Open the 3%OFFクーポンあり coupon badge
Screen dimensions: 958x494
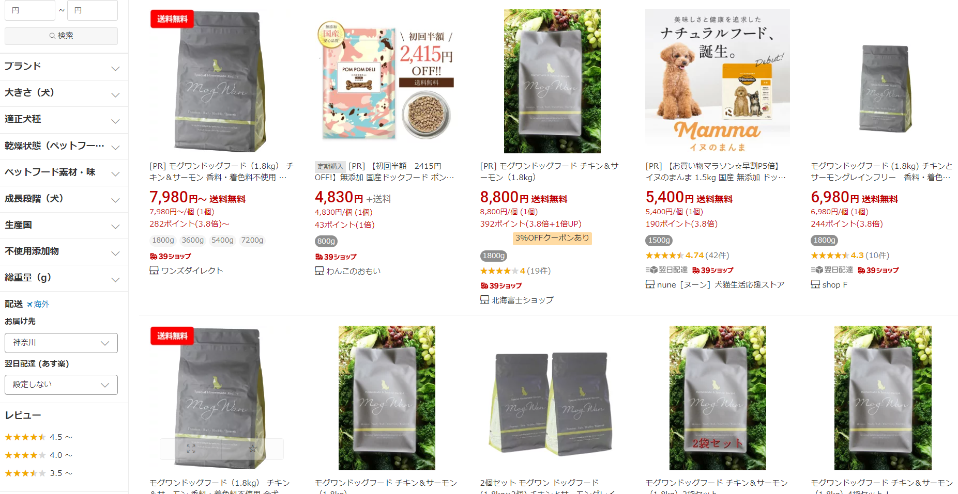click(552, 238)
